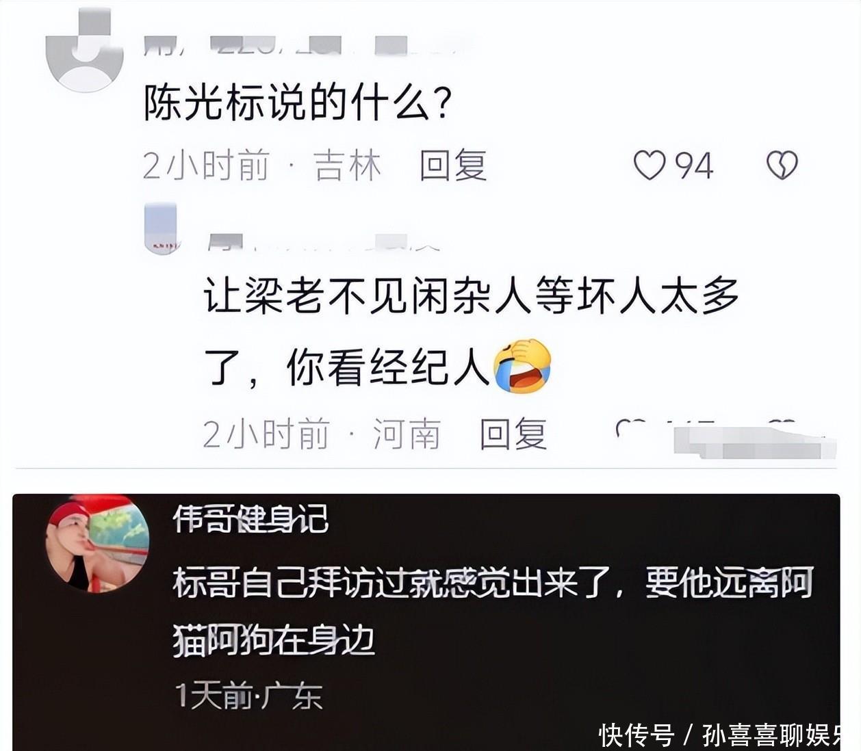Screen dimensions: 861x751
Task: Open the 伟哥健身记 username
Action: click(250, 520)
